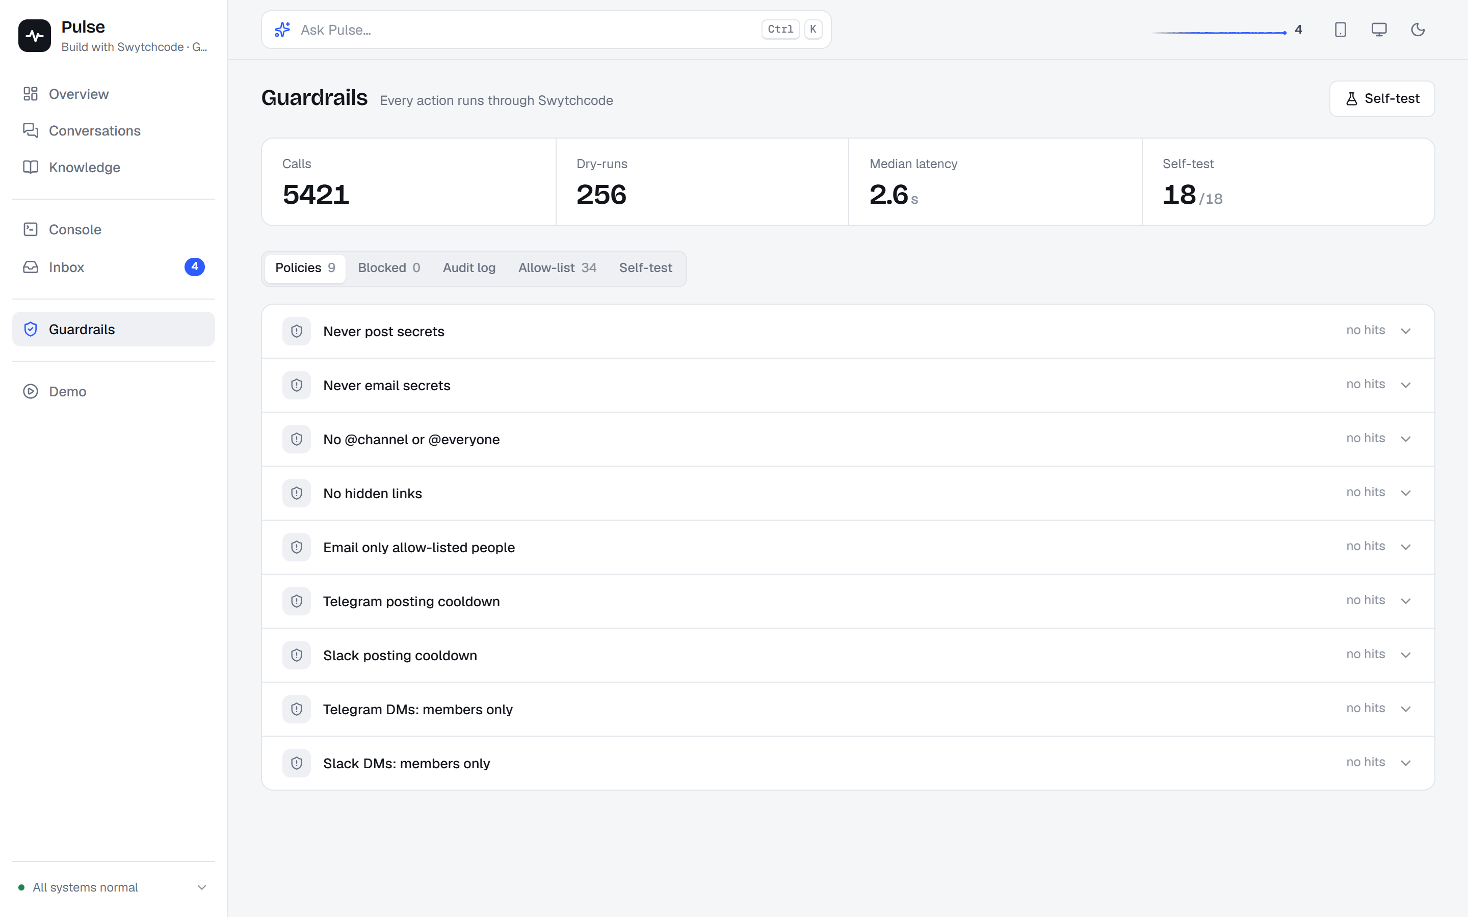Open the Inbox tray icon

[x=31, y=267]
